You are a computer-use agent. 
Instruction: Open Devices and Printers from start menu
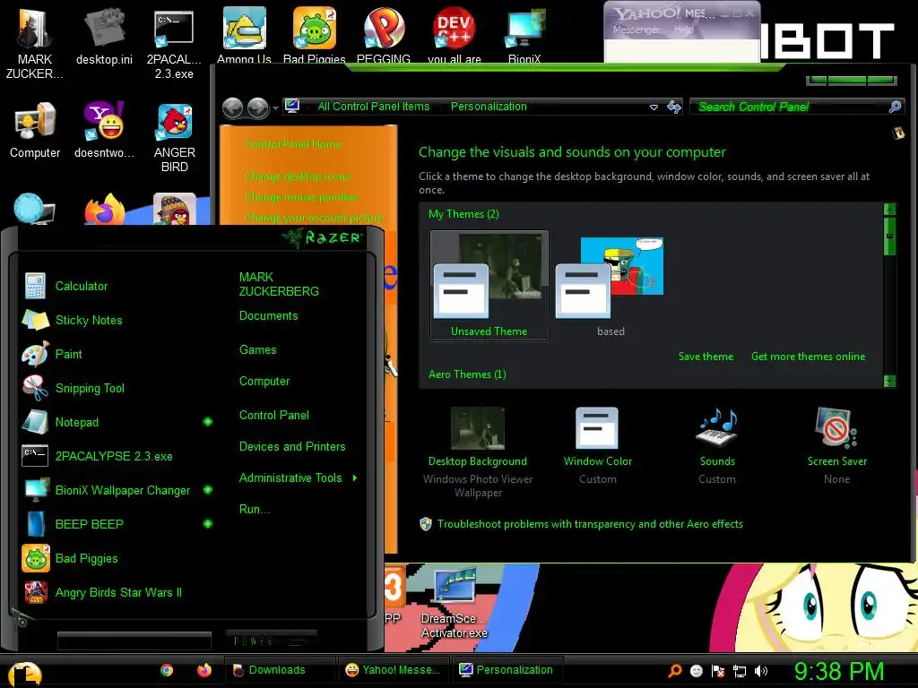click(x=292, y=446)
